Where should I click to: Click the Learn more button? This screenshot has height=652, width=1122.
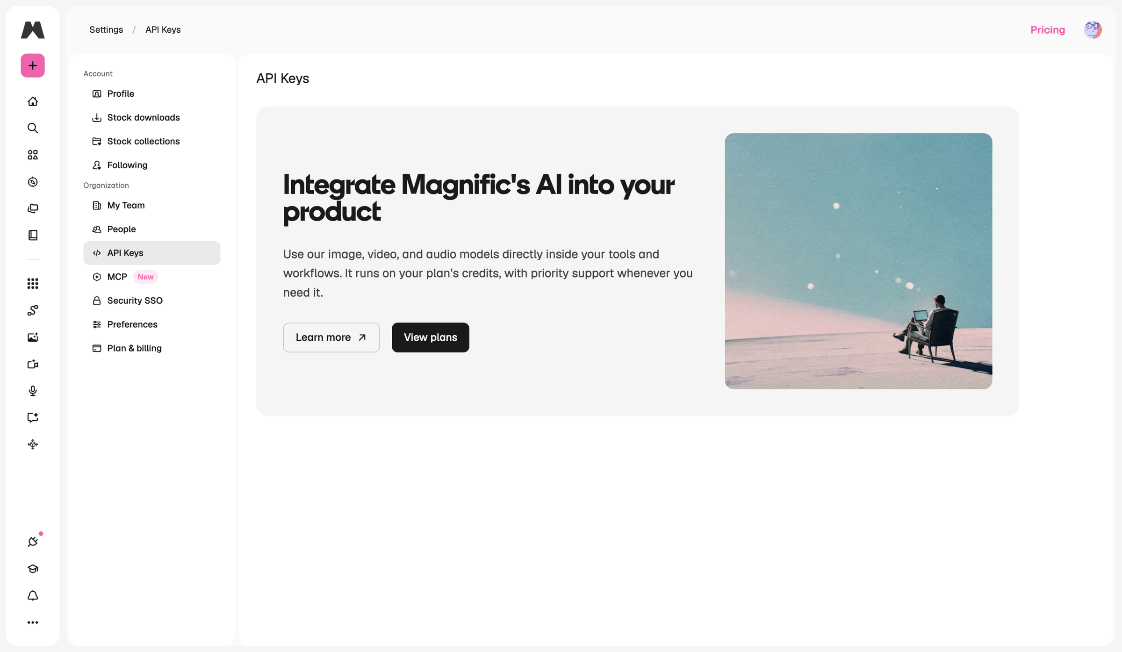(x=331, y=337)
